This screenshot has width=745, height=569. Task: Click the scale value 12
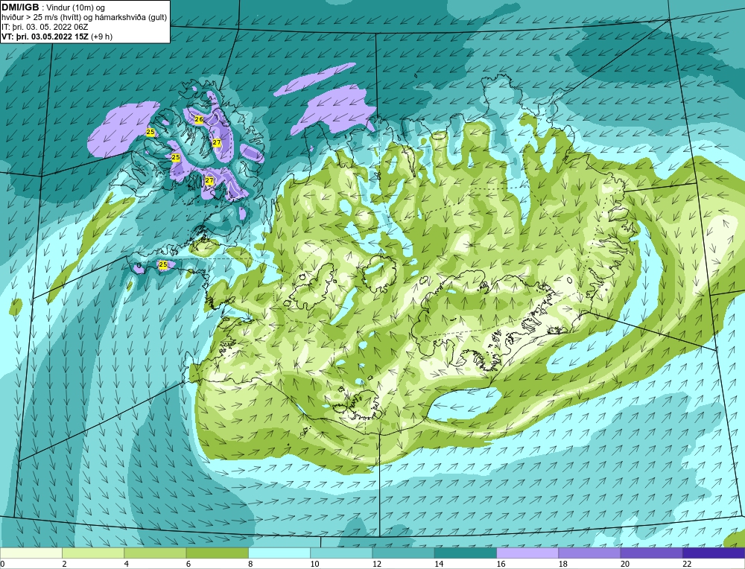[376, 564]
